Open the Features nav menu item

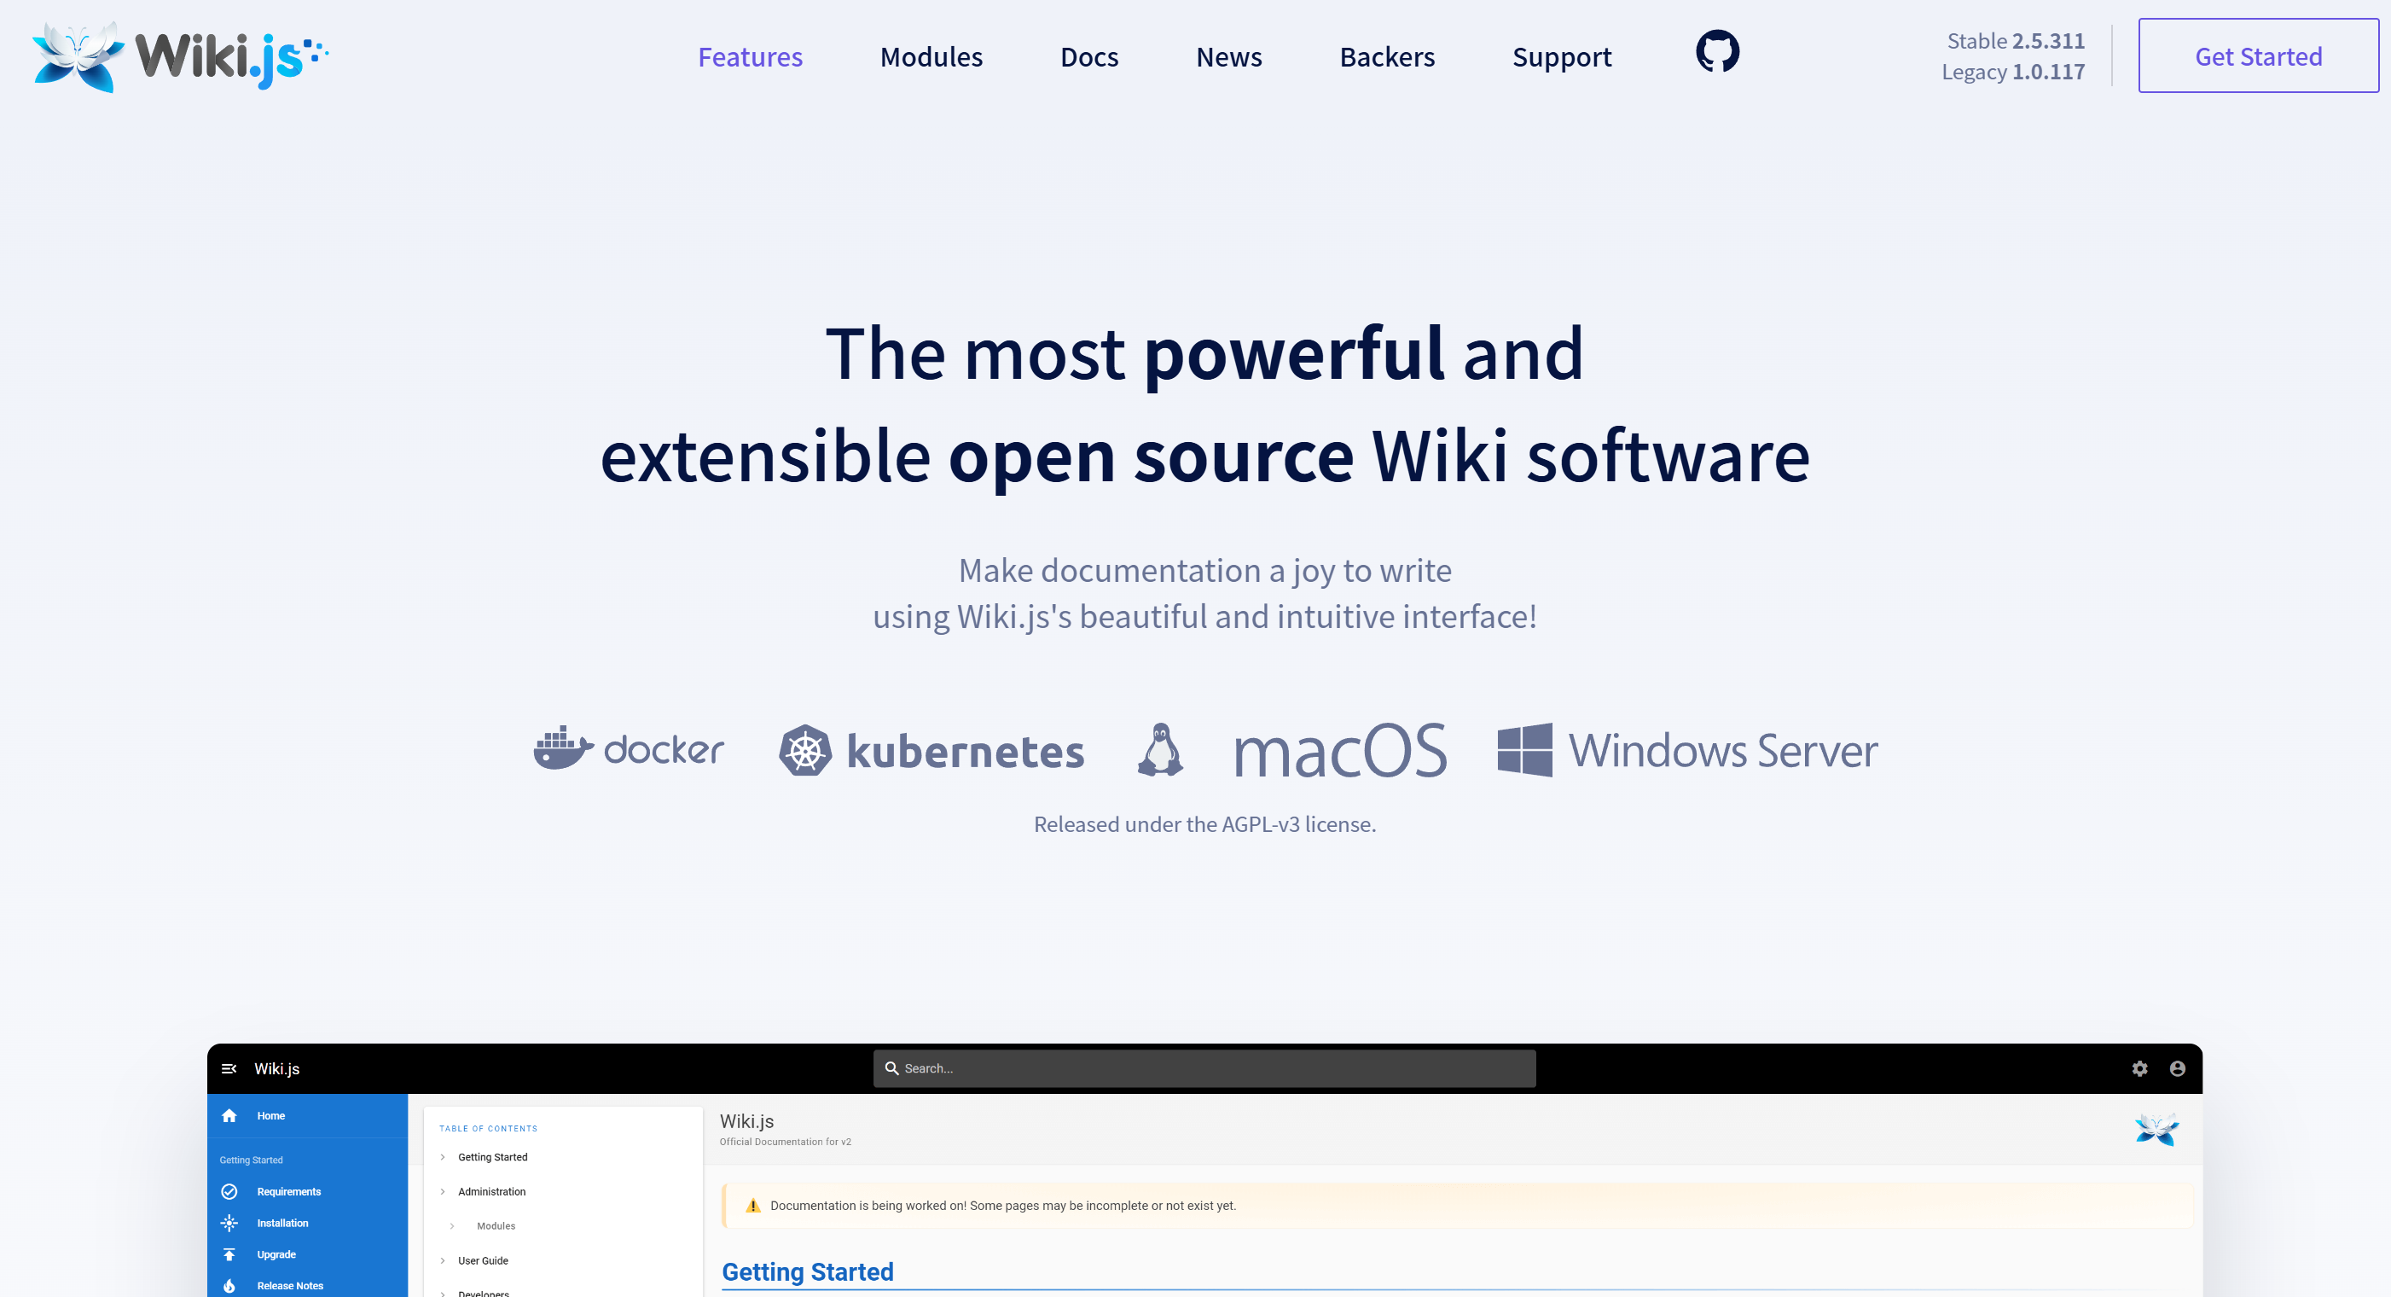[x=749, y=57]
